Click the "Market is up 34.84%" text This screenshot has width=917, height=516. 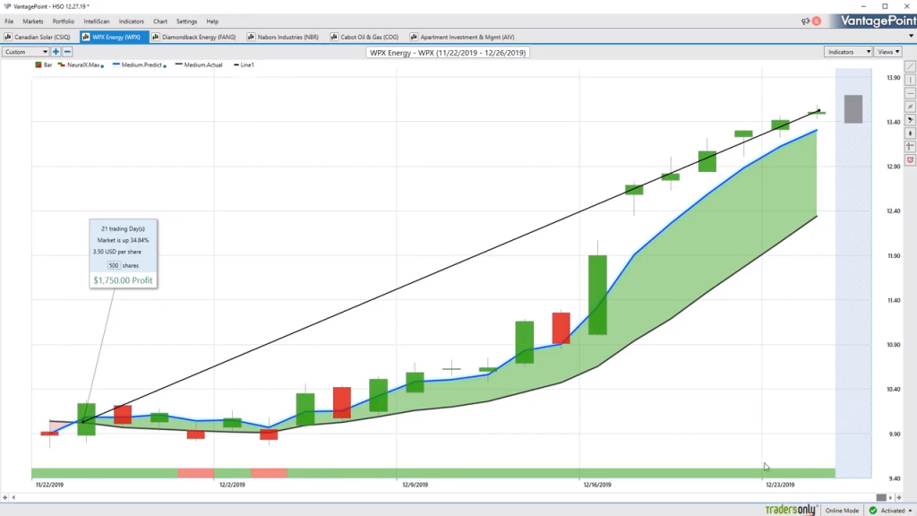click(x=123, y=240)
